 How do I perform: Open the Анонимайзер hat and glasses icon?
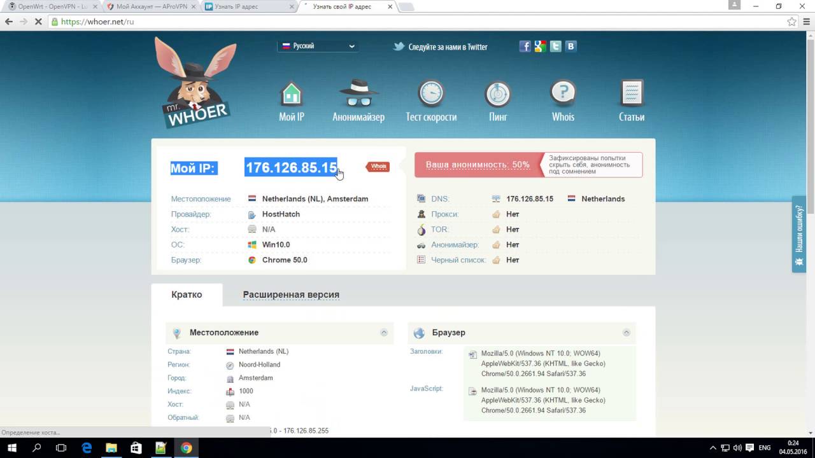pos(358,94)
